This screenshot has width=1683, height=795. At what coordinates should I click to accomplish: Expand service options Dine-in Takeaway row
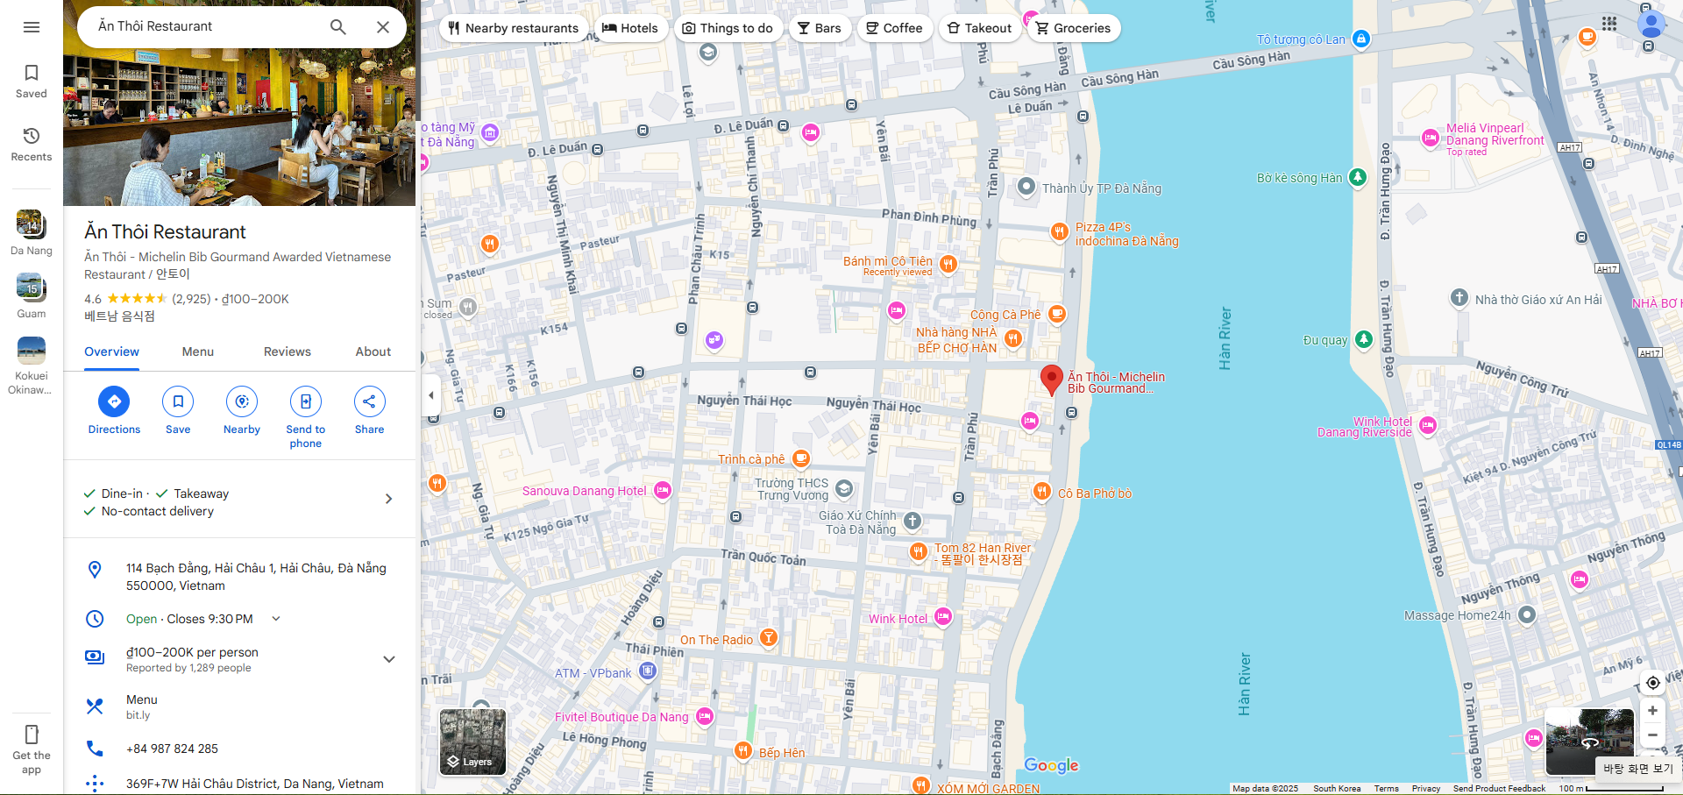point(239,502)
